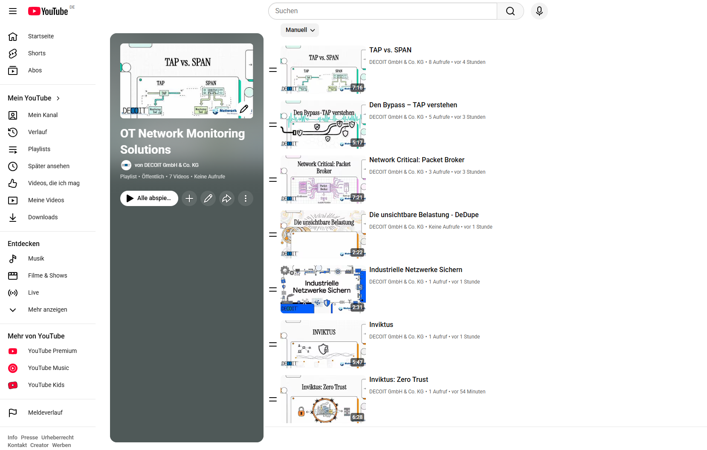Click the Live broadcast icon

point(13,292)
